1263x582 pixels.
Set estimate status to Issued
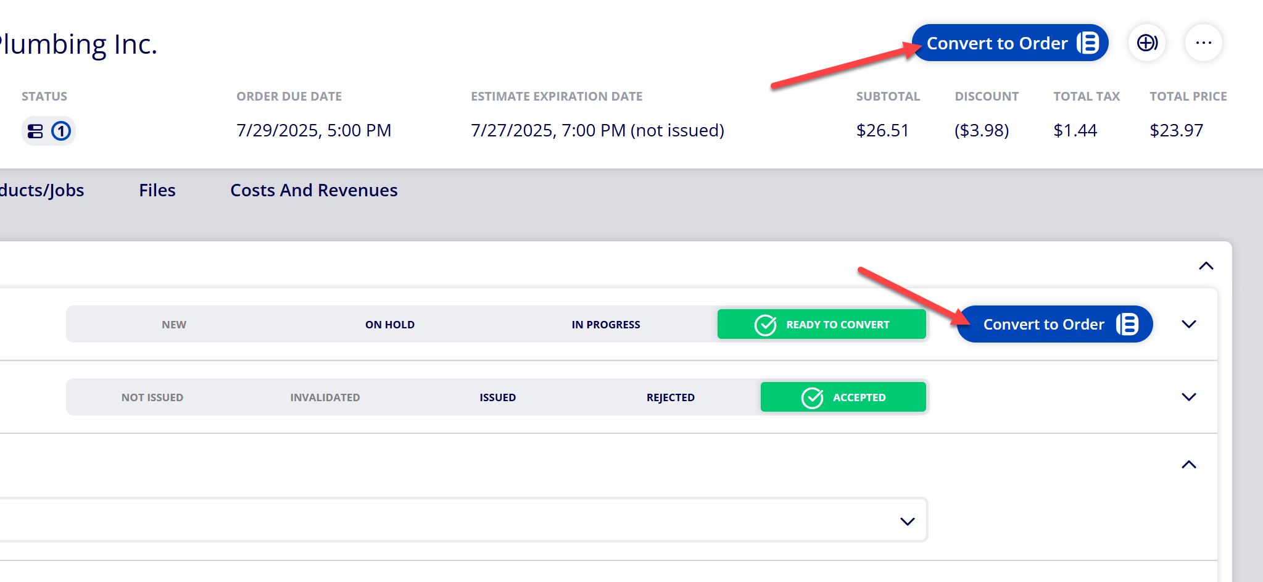click(498, 397)
